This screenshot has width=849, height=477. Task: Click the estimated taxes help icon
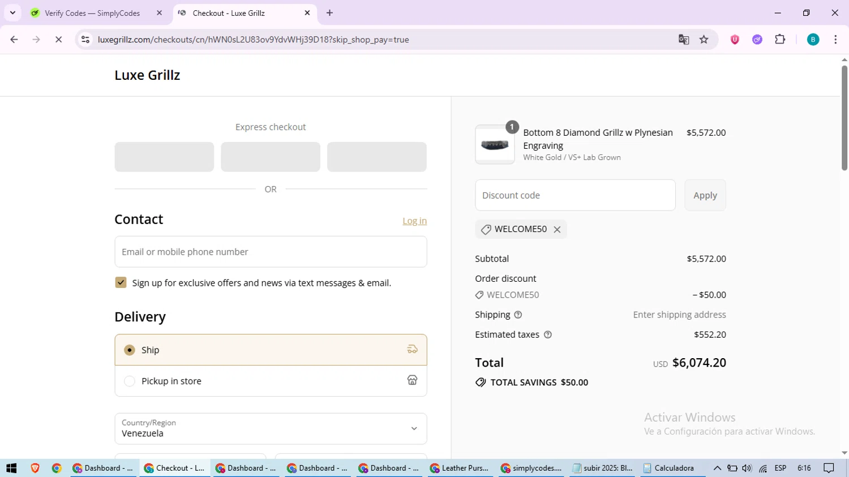point(547,334)
